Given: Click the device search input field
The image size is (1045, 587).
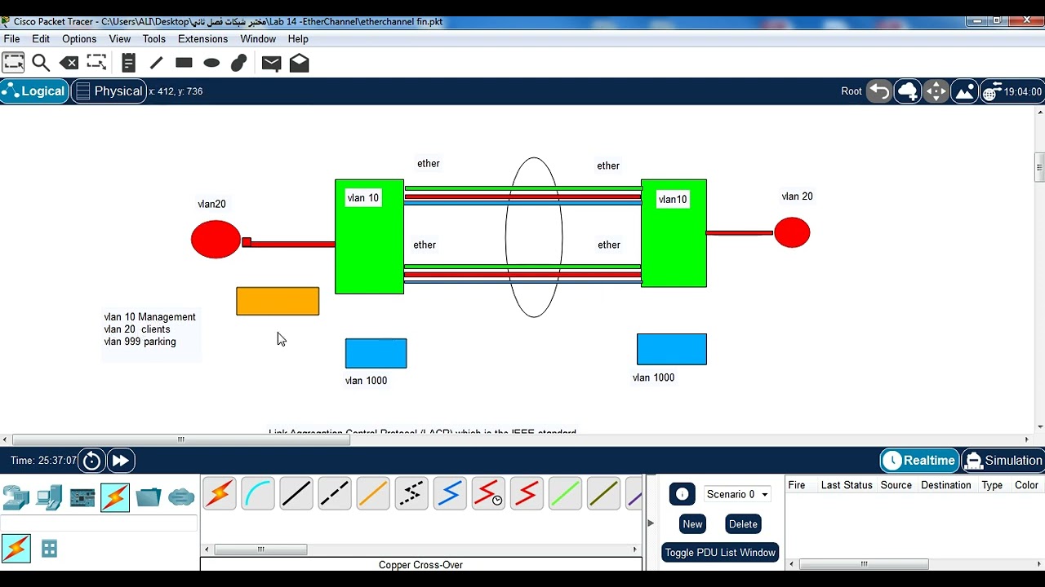Looking at the screenshot, I should click(99, 523).
